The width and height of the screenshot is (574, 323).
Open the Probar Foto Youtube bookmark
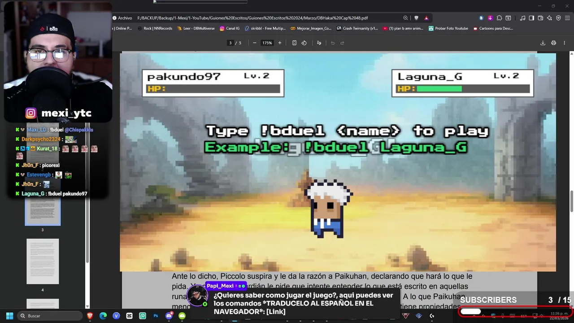[448, 28]
